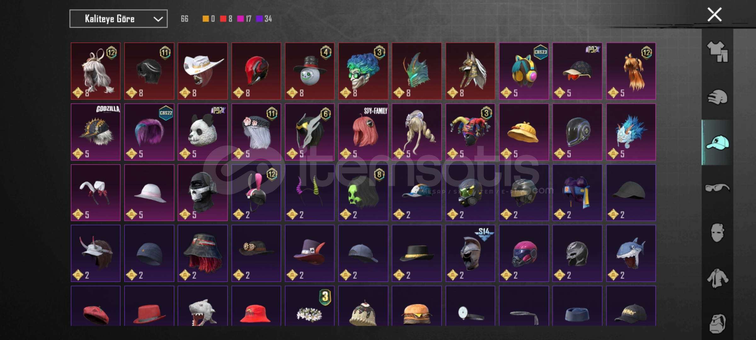756x340 pixels.
Task: Click the purple rarity filter showing 34
Action: (x=264, y=19)
